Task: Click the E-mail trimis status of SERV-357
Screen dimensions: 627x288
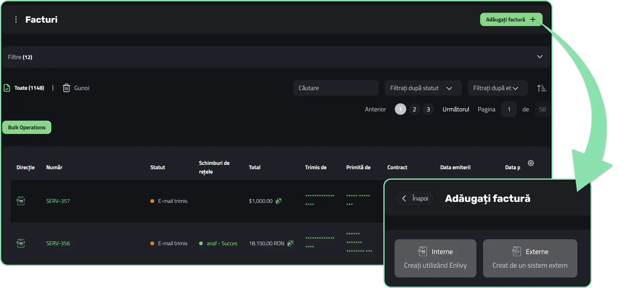Action: 169,201
